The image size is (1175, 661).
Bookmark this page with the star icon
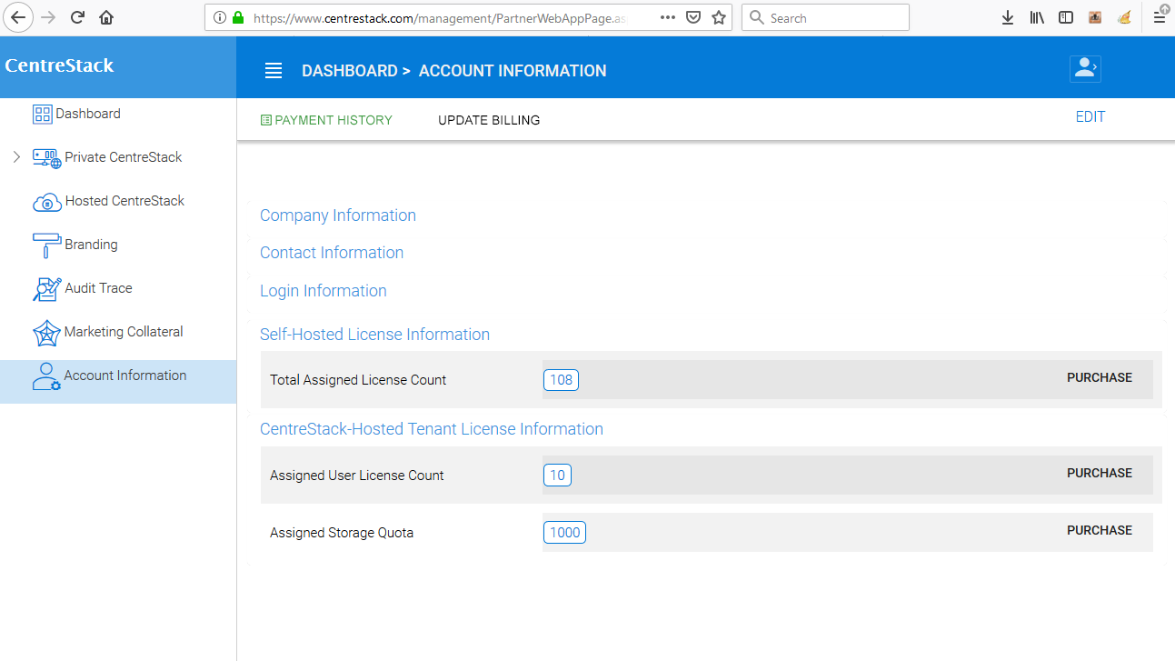click(x=719, y=17)
